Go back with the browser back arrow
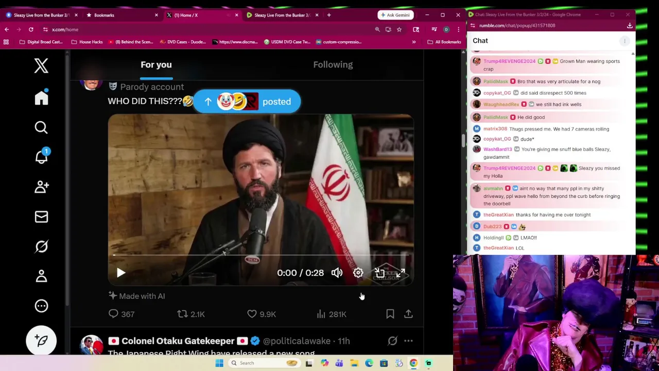Screen dimensions: 659x371 [7, 29]
